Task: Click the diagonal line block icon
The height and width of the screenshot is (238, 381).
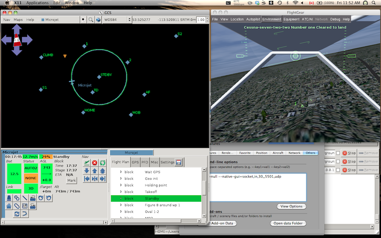Action: (x=25, y=198)
